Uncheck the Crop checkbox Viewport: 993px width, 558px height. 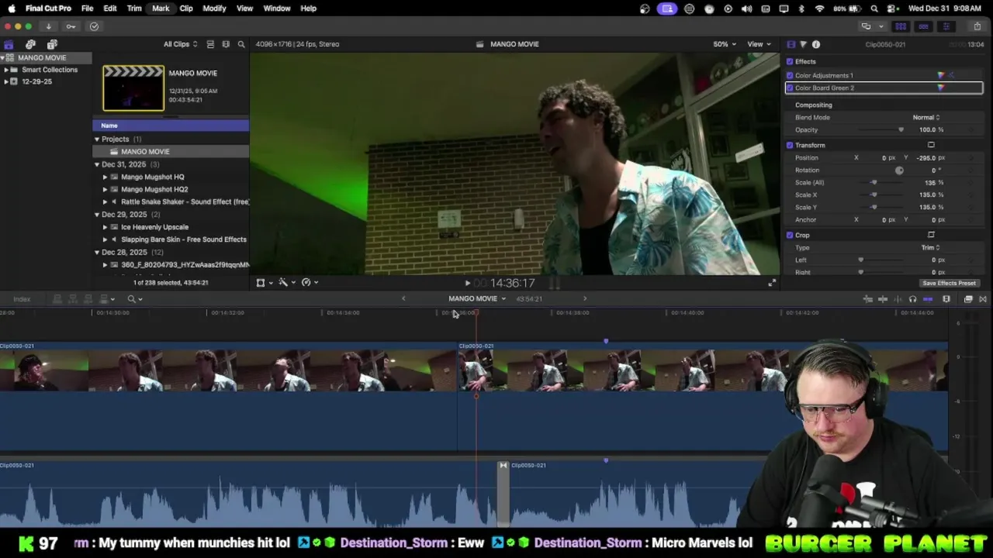[790, 235]
